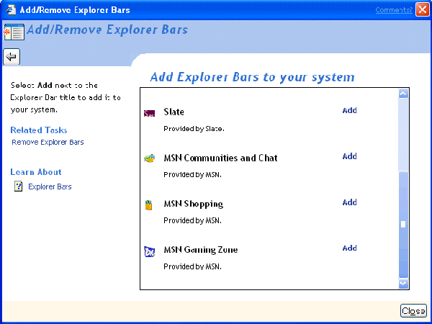Click the Internet Explorer title bar icon
Image resolution: width=432 pixels, height=324 pixels.
click(x=11, y=9)
